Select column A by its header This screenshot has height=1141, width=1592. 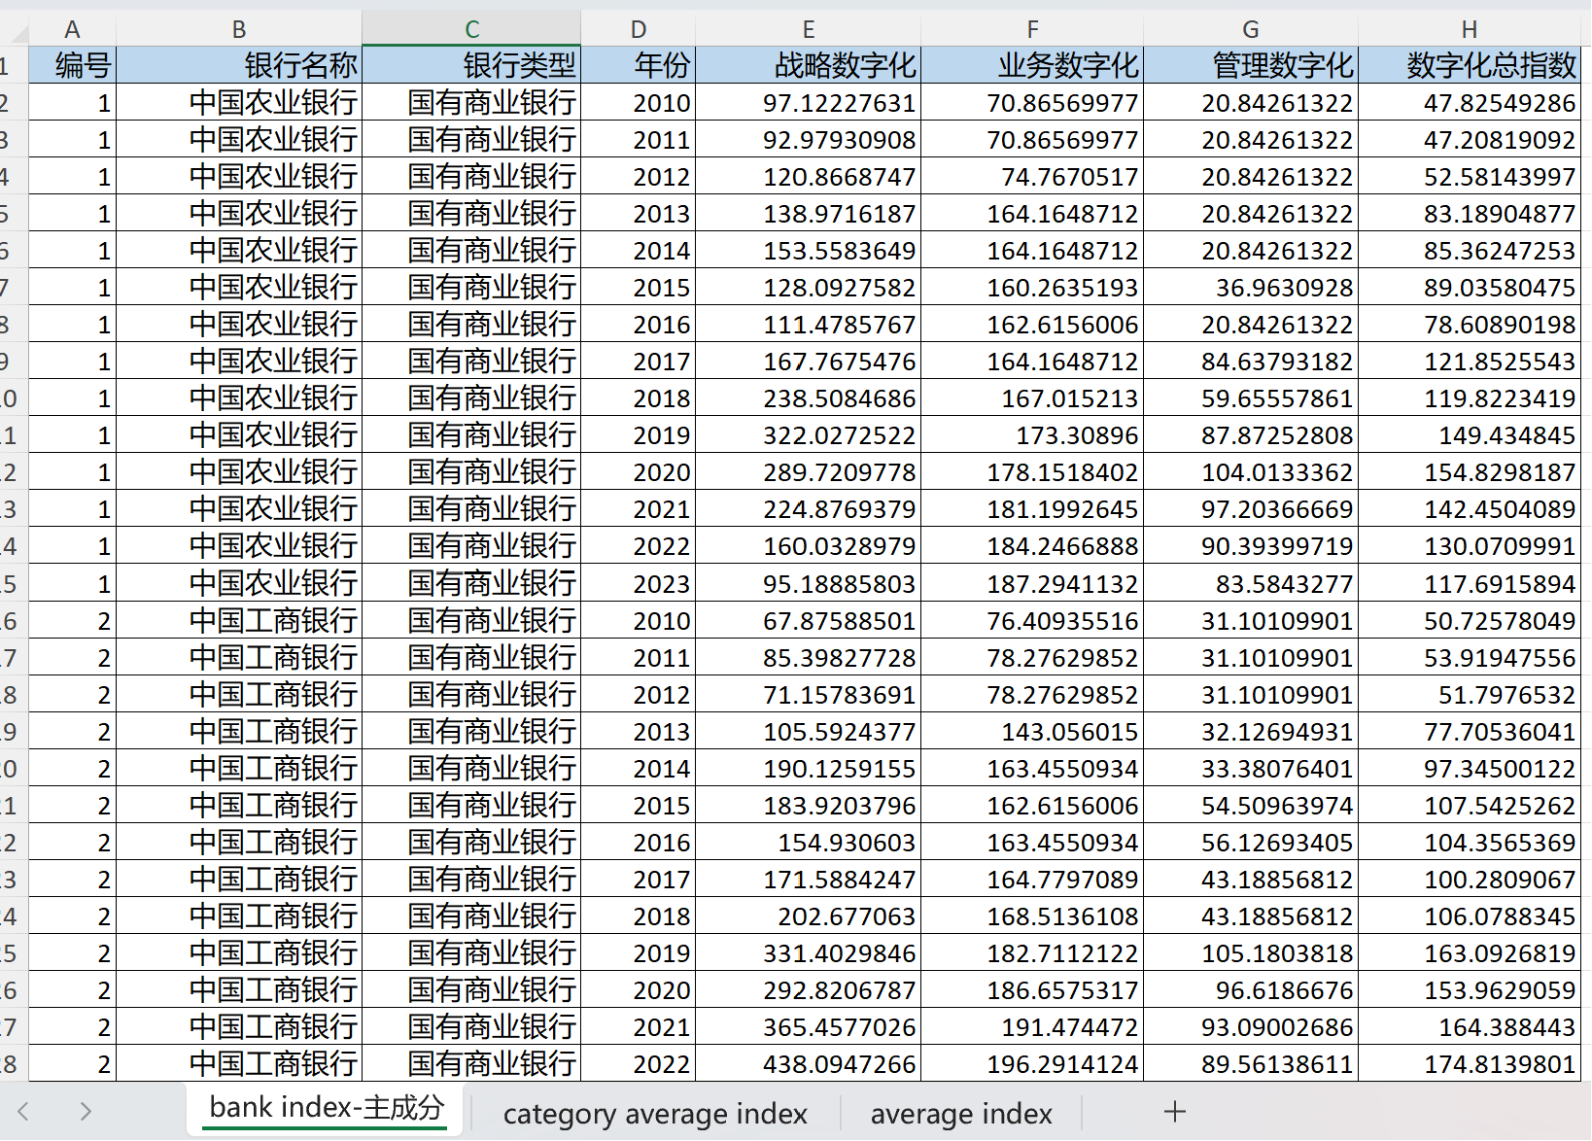72,30
